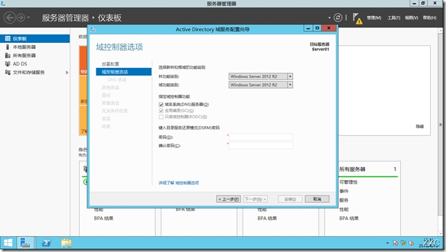The height and width of the screenshot is (252, 446).
Task: Click 隐藏 in the welcome panel
Action: (x=420, y=126)
